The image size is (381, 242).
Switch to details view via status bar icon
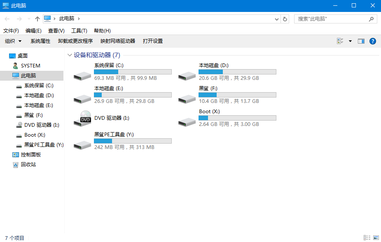click(x=367, y=237)
